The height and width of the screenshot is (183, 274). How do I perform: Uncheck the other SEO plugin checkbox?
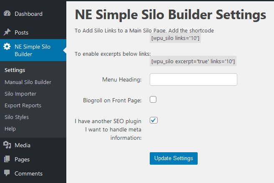(x=153, y=120)
